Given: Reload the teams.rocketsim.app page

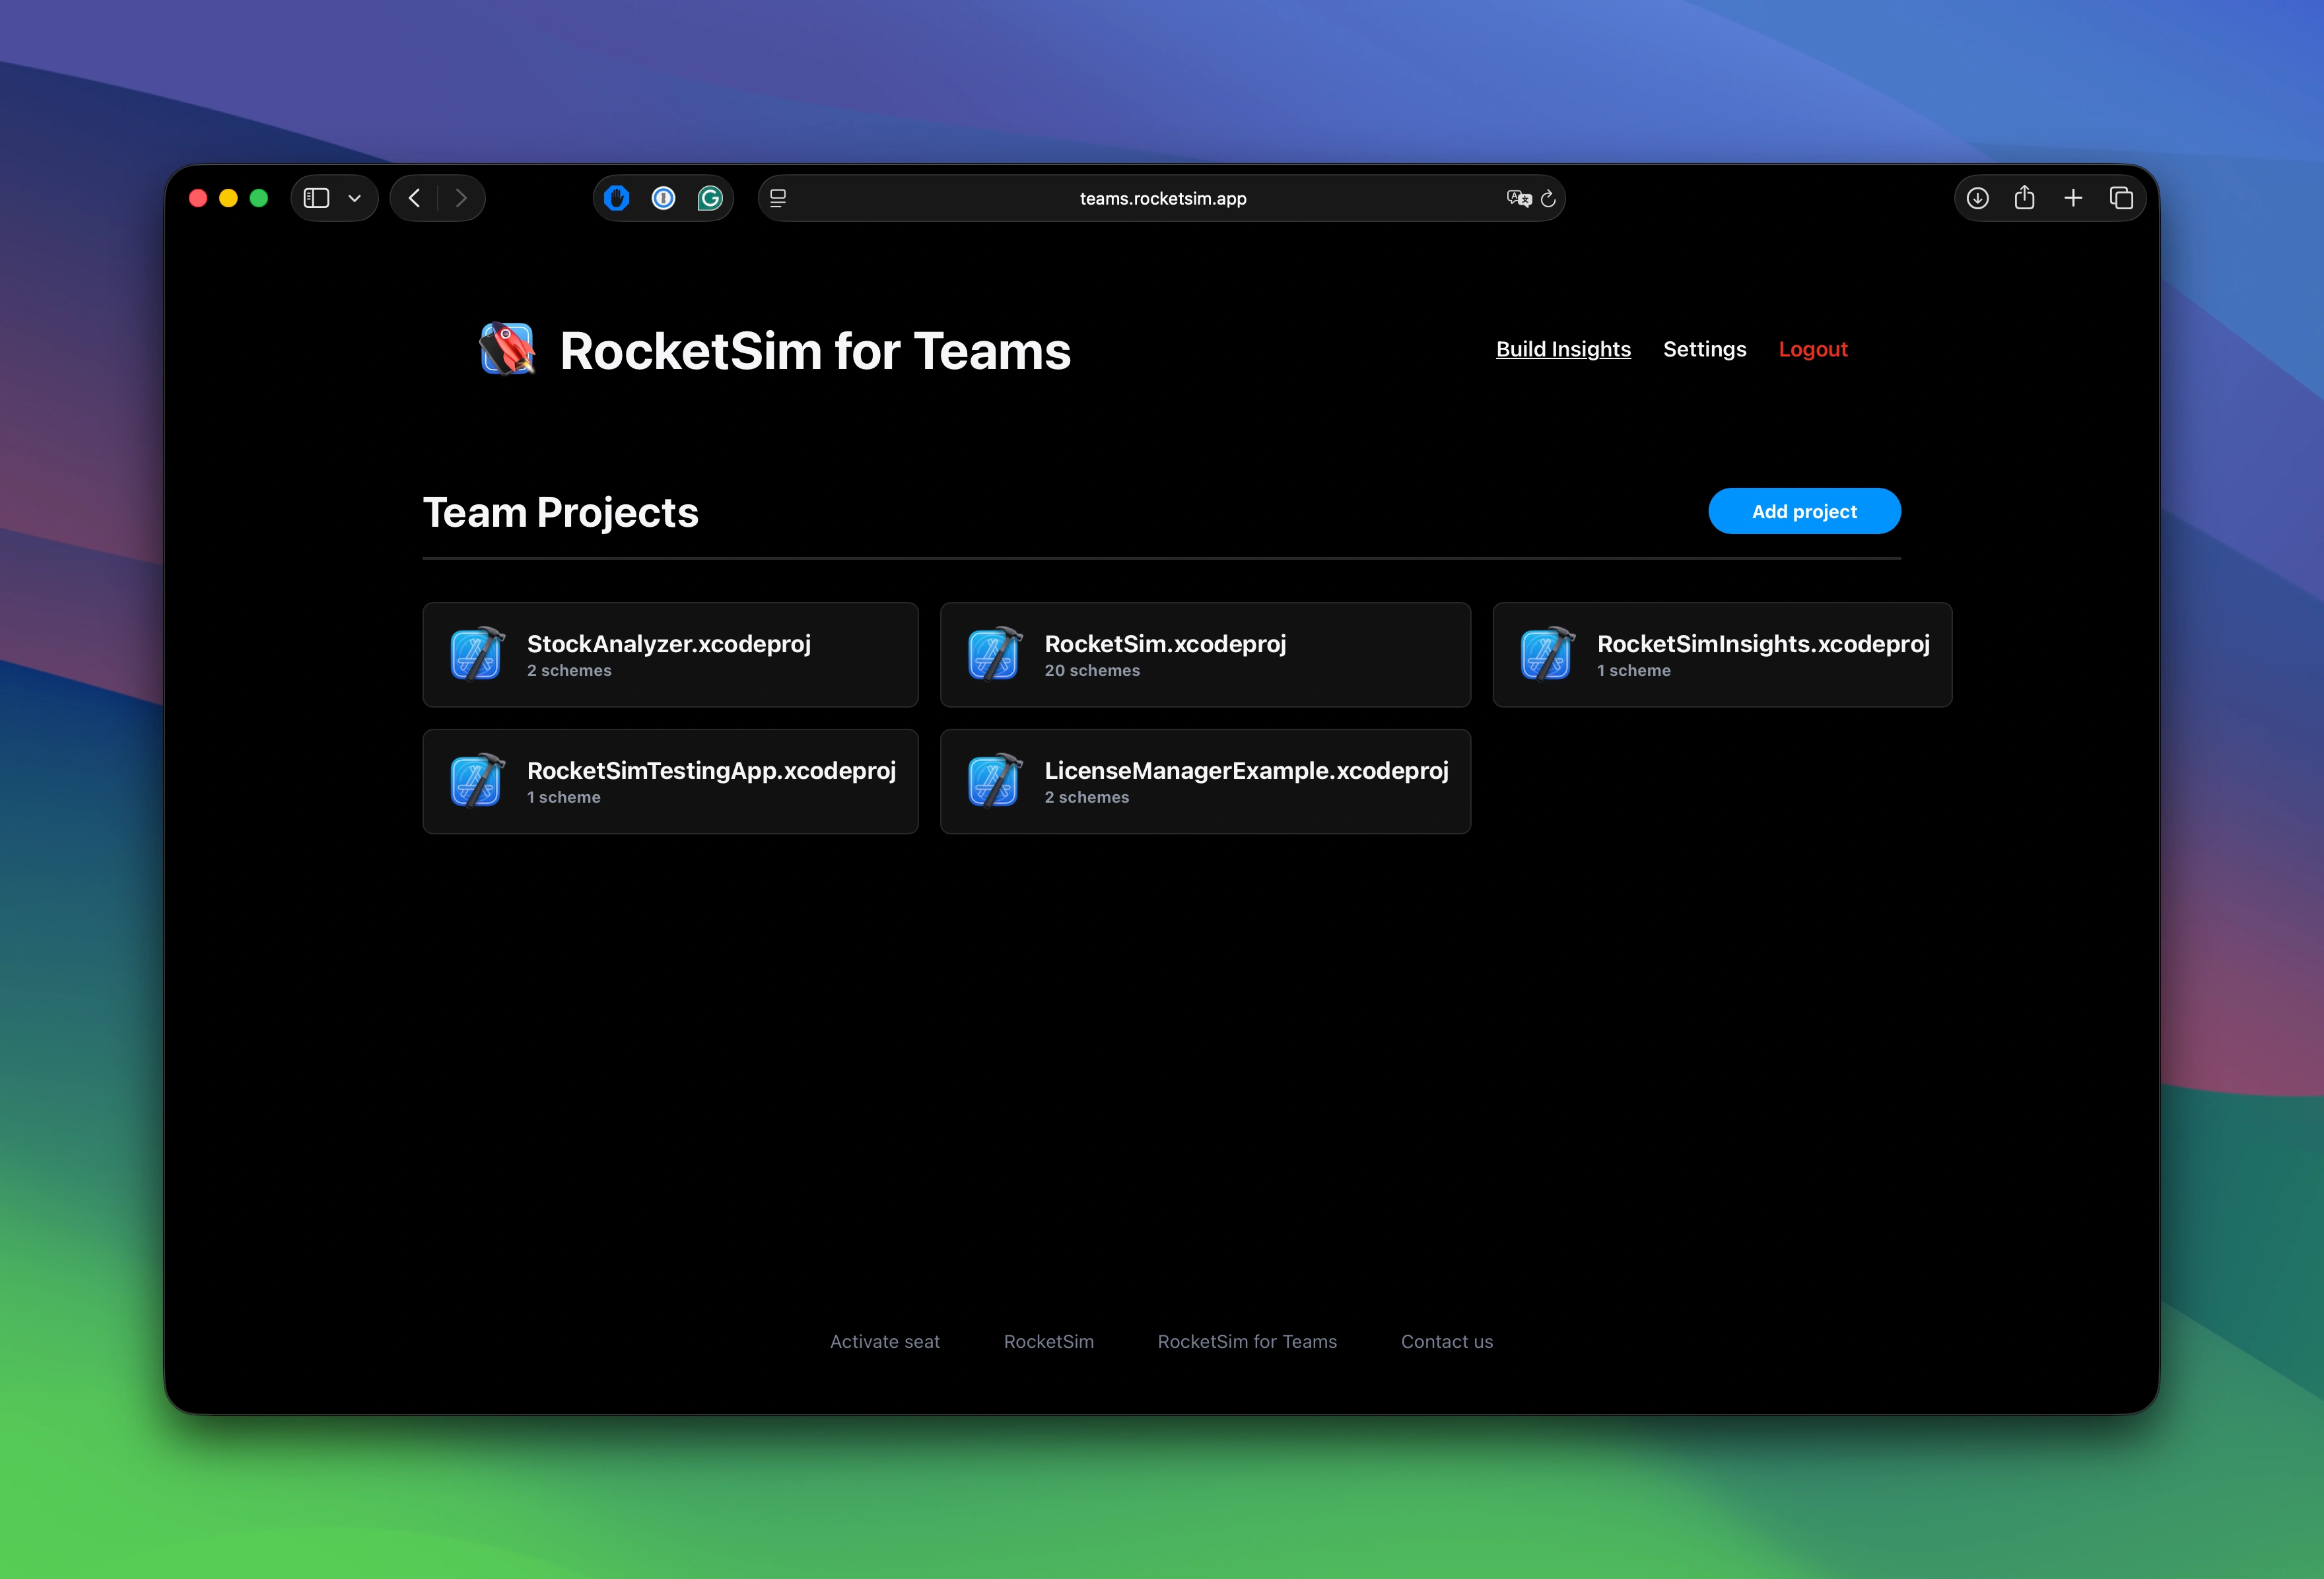Looking at the screenshot, I should pyautogui.click(x=1548, y=198).
